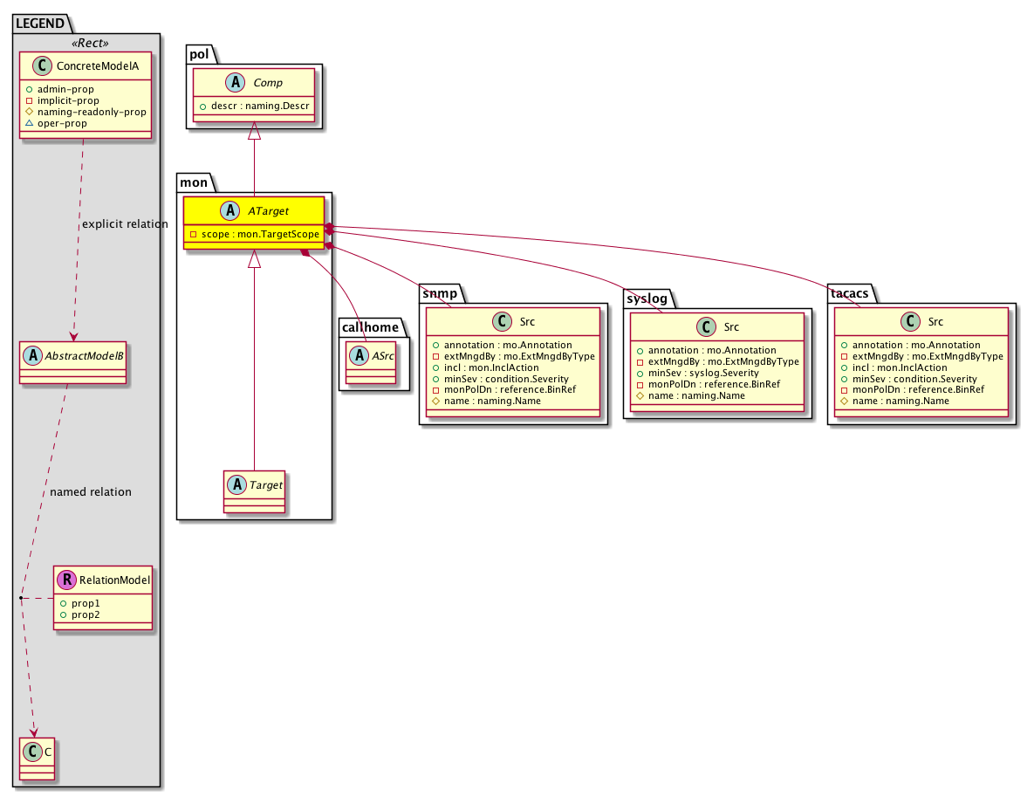Click the C icon of ConcreteModelA
This screenshot has width=1034, height=796.
pos(37,65)
